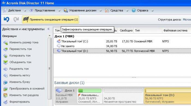This screenshot has height=106, width=191.
Task: Select the Локальный том (D:) partition block
Action: coord(168,96)
